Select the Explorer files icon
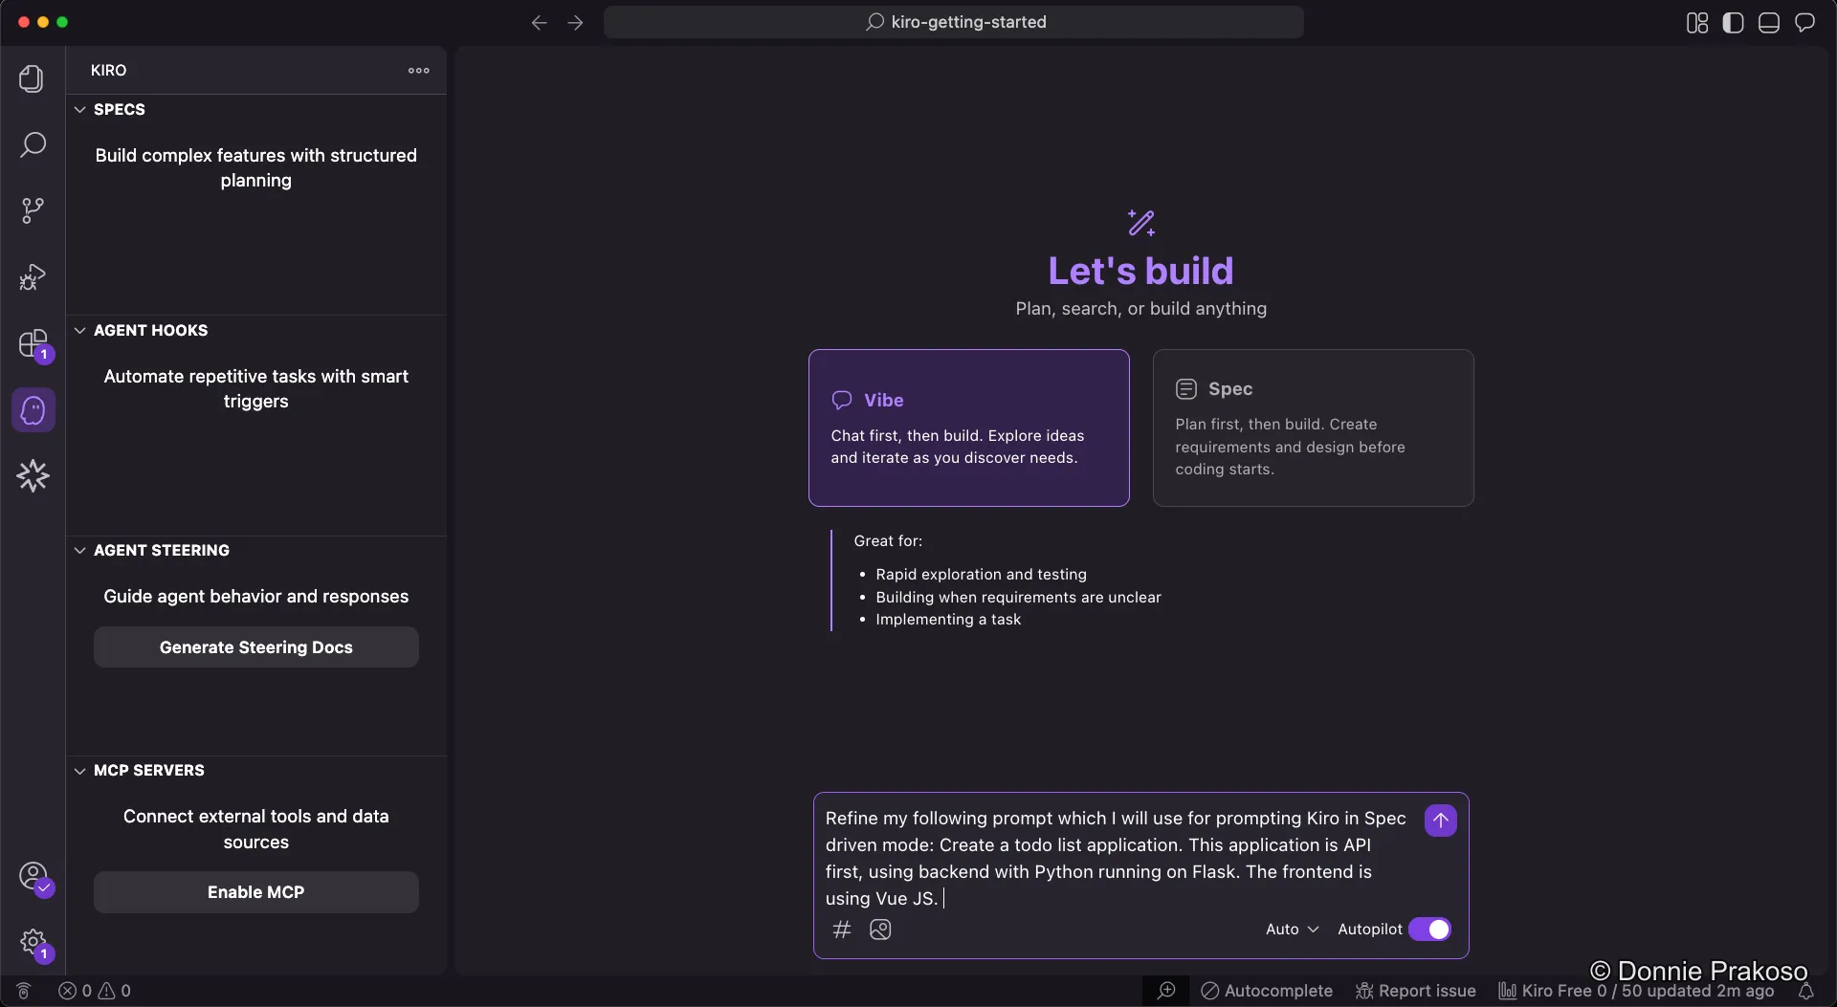This screenshot has height=1007, width=1837. tap(33, 78)
